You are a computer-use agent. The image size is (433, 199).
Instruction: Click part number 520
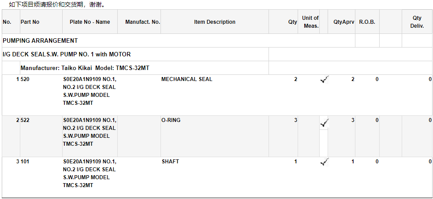coord(25,79)
